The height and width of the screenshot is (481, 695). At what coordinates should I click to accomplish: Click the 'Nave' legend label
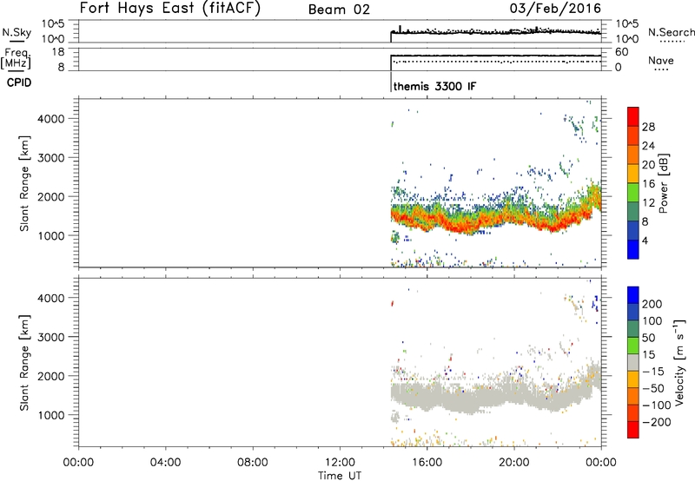point(660,60)
